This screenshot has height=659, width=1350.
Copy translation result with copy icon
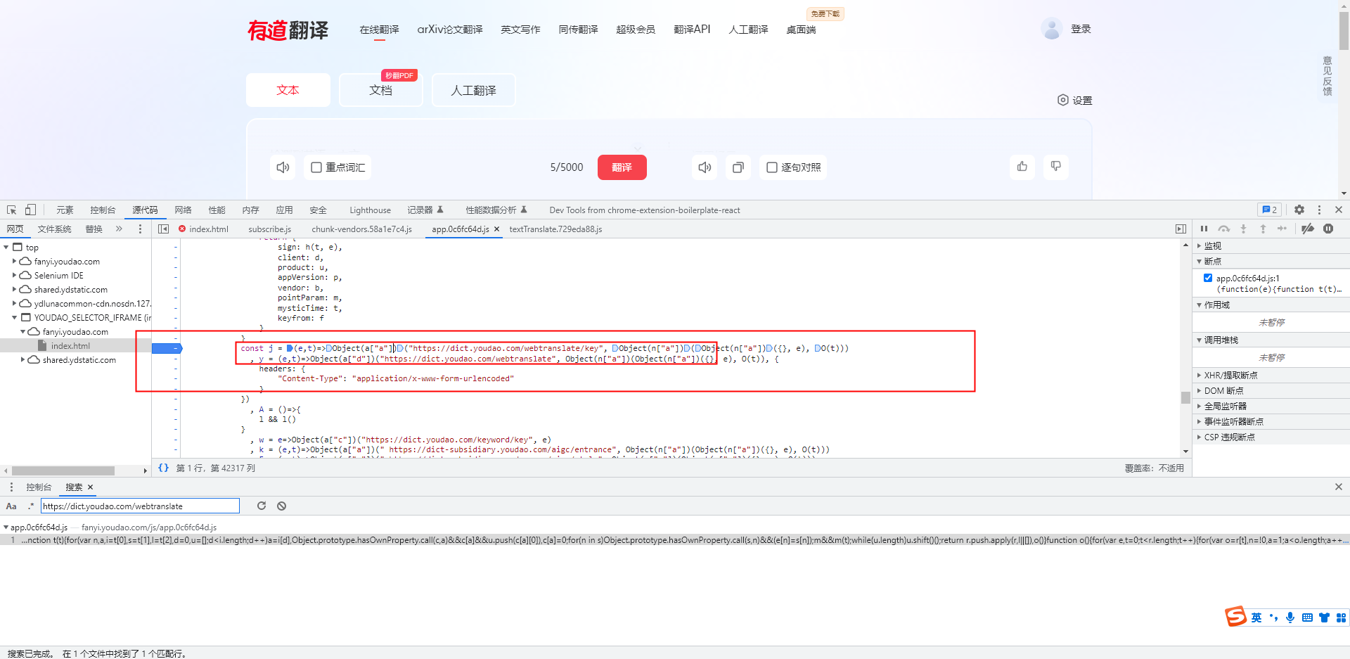click(738, 167)
